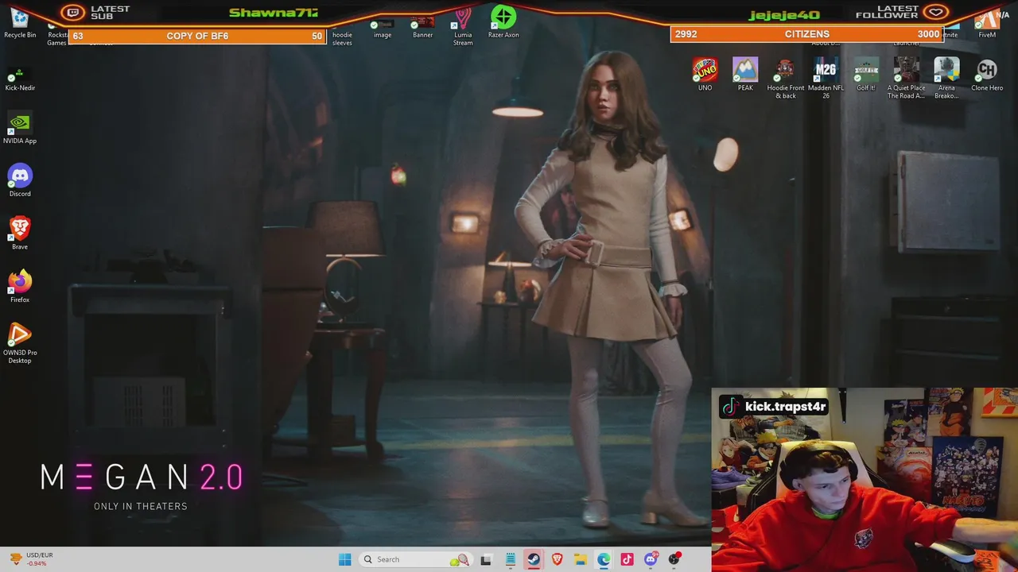Select the Banner file on desktop
Viewport: 1018px width, 572px height.
click(422, 29)
